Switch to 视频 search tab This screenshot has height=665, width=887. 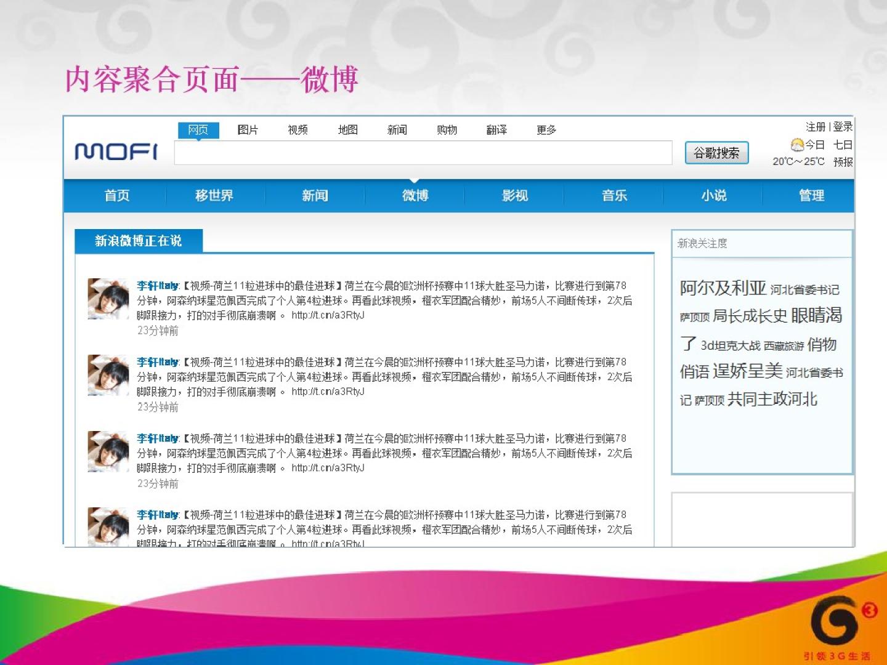point(298,130)
